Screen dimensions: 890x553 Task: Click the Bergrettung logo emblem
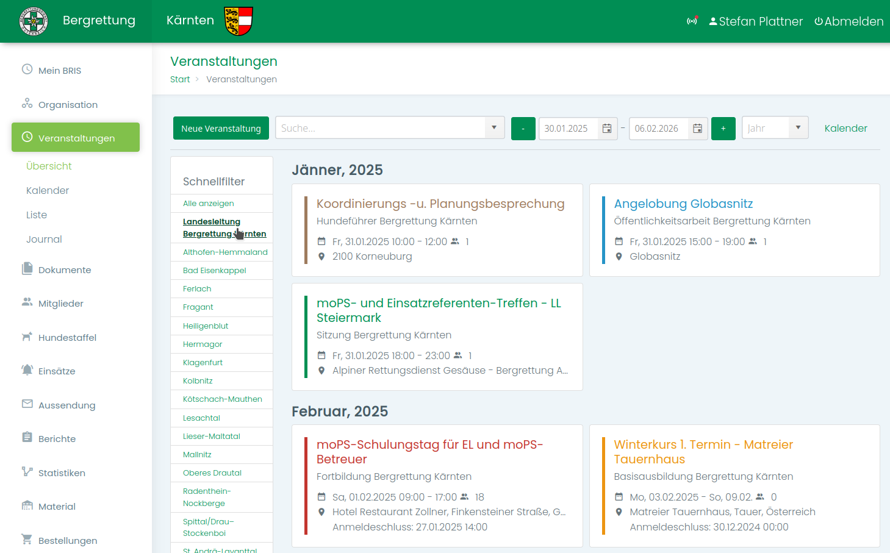[x=34, y=21]
